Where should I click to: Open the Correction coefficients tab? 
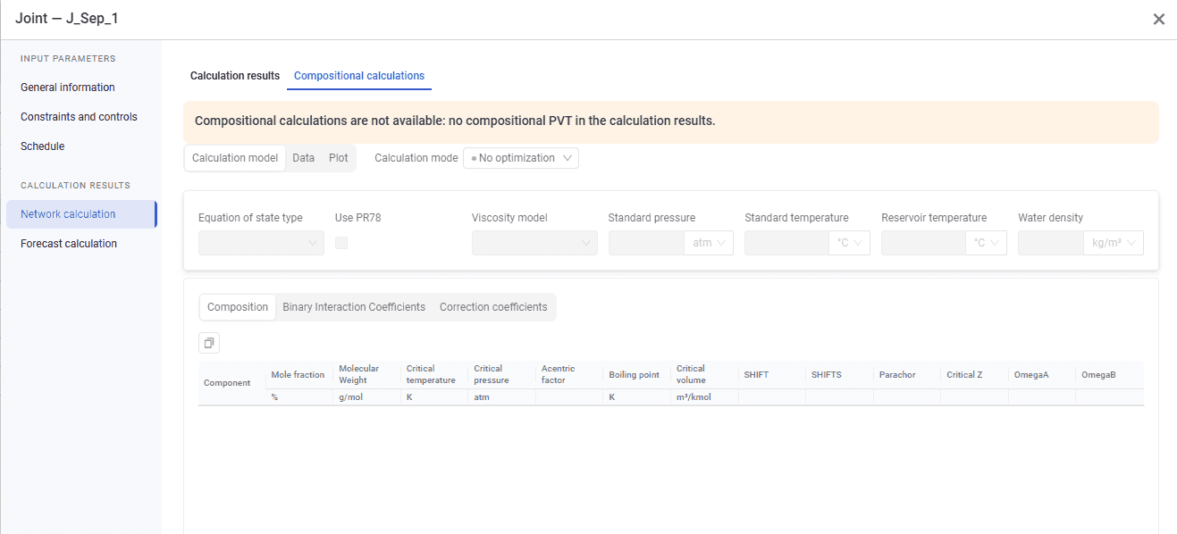coord(493,307)
